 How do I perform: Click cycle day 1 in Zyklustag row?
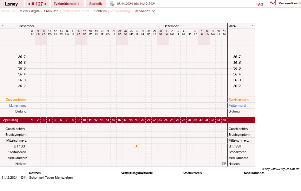point(32,120)
